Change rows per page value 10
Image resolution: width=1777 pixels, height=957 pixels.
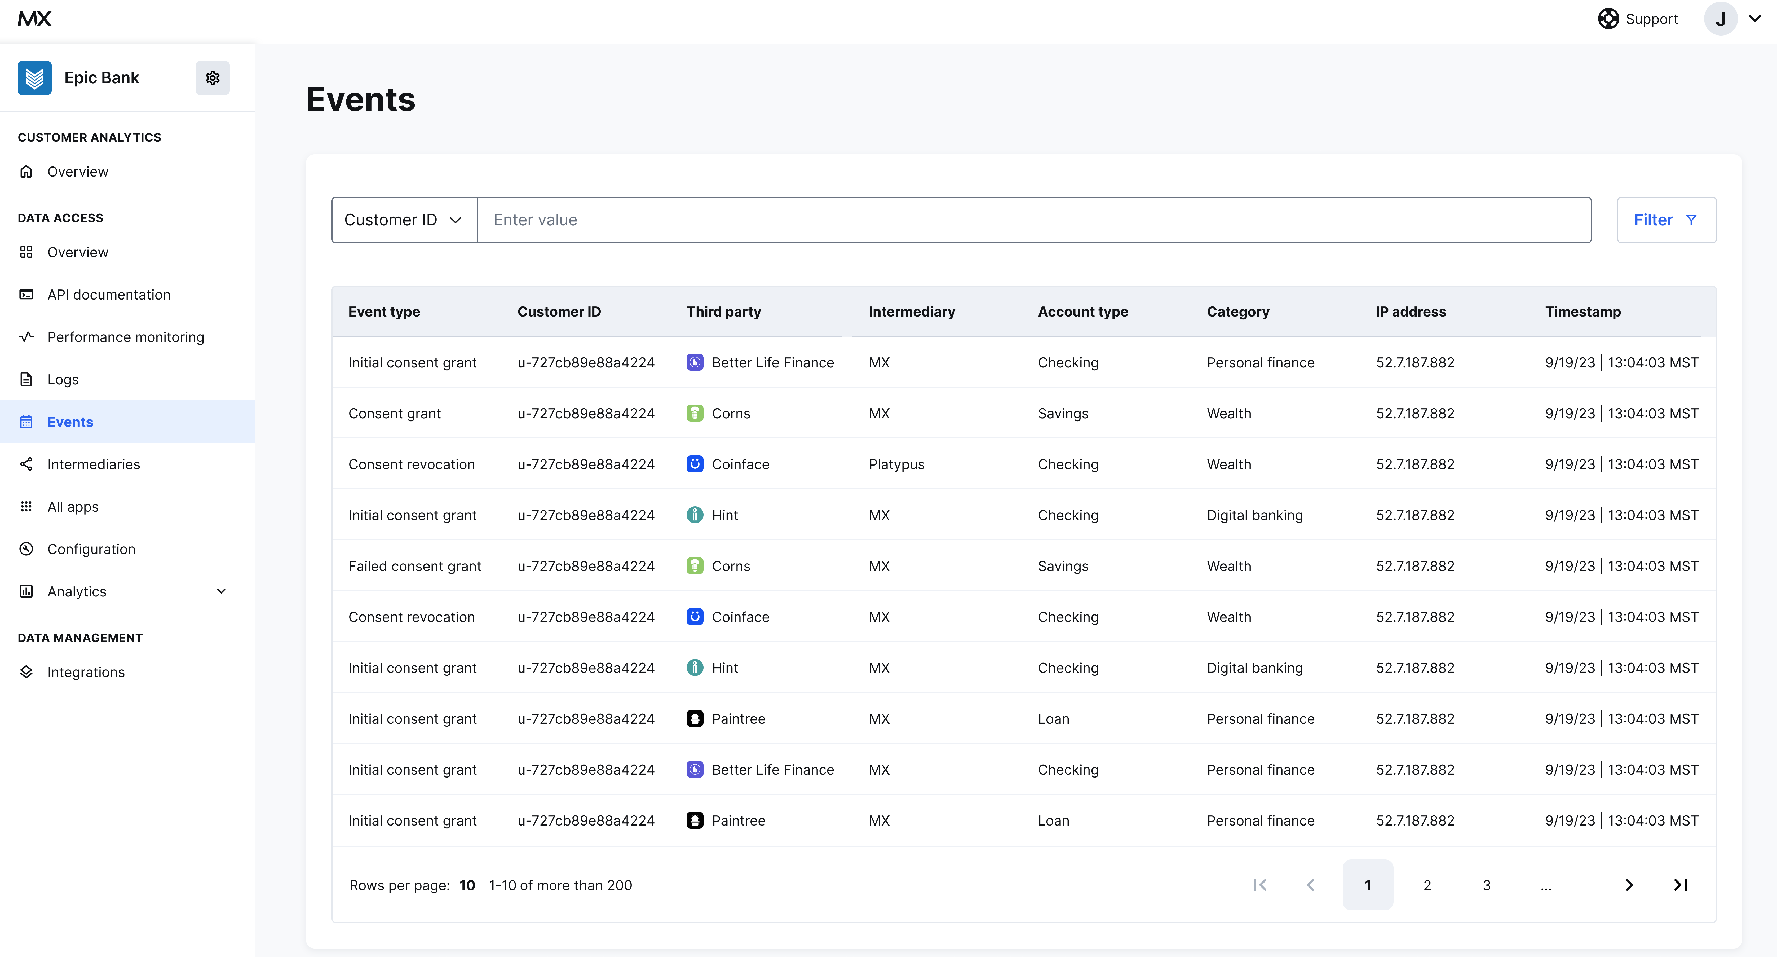(x=467, y=885)
